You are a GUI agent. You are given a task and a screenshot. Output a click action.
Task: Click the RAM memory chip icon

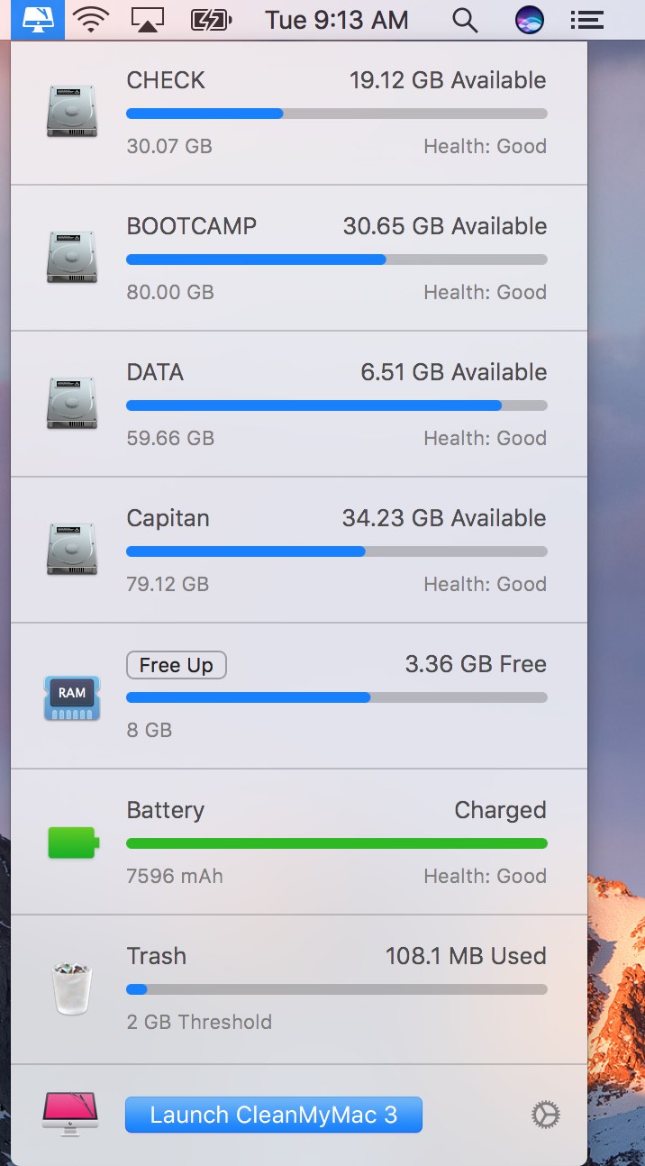click(x=72, y=697)
